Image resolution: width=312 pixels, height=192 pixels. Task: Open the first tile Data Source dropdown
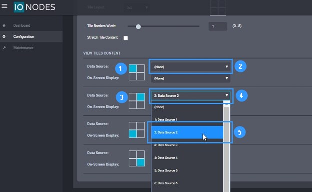[191, 67]
